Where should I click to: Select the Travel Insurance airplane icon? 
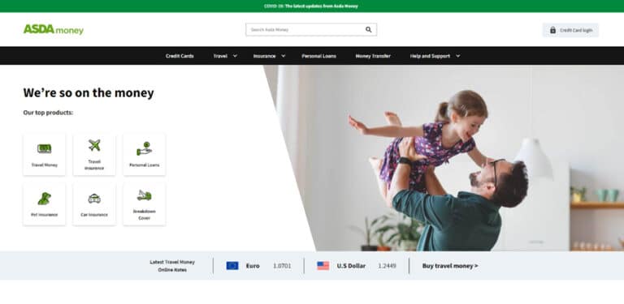click(x=94, y=145)
